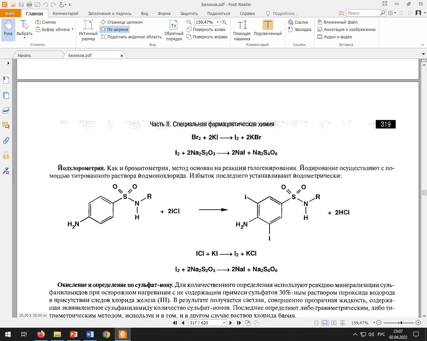This screenshot has height=341, width=427.
Task: Open the attachments paperclip panel
Action: coord(6,140)
